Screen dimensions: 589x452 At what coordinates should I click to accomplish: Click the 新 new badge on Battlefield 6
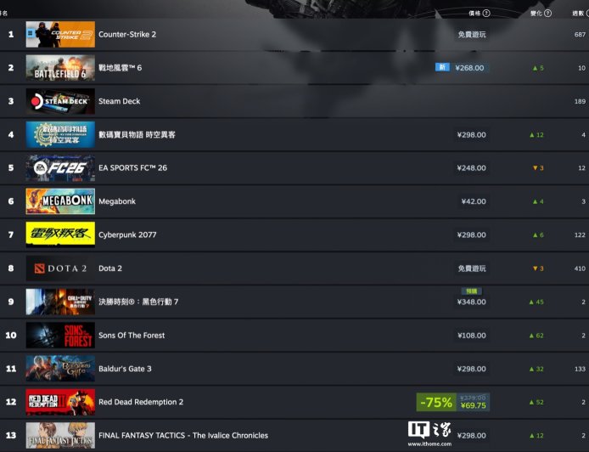(x=442, y=67)
